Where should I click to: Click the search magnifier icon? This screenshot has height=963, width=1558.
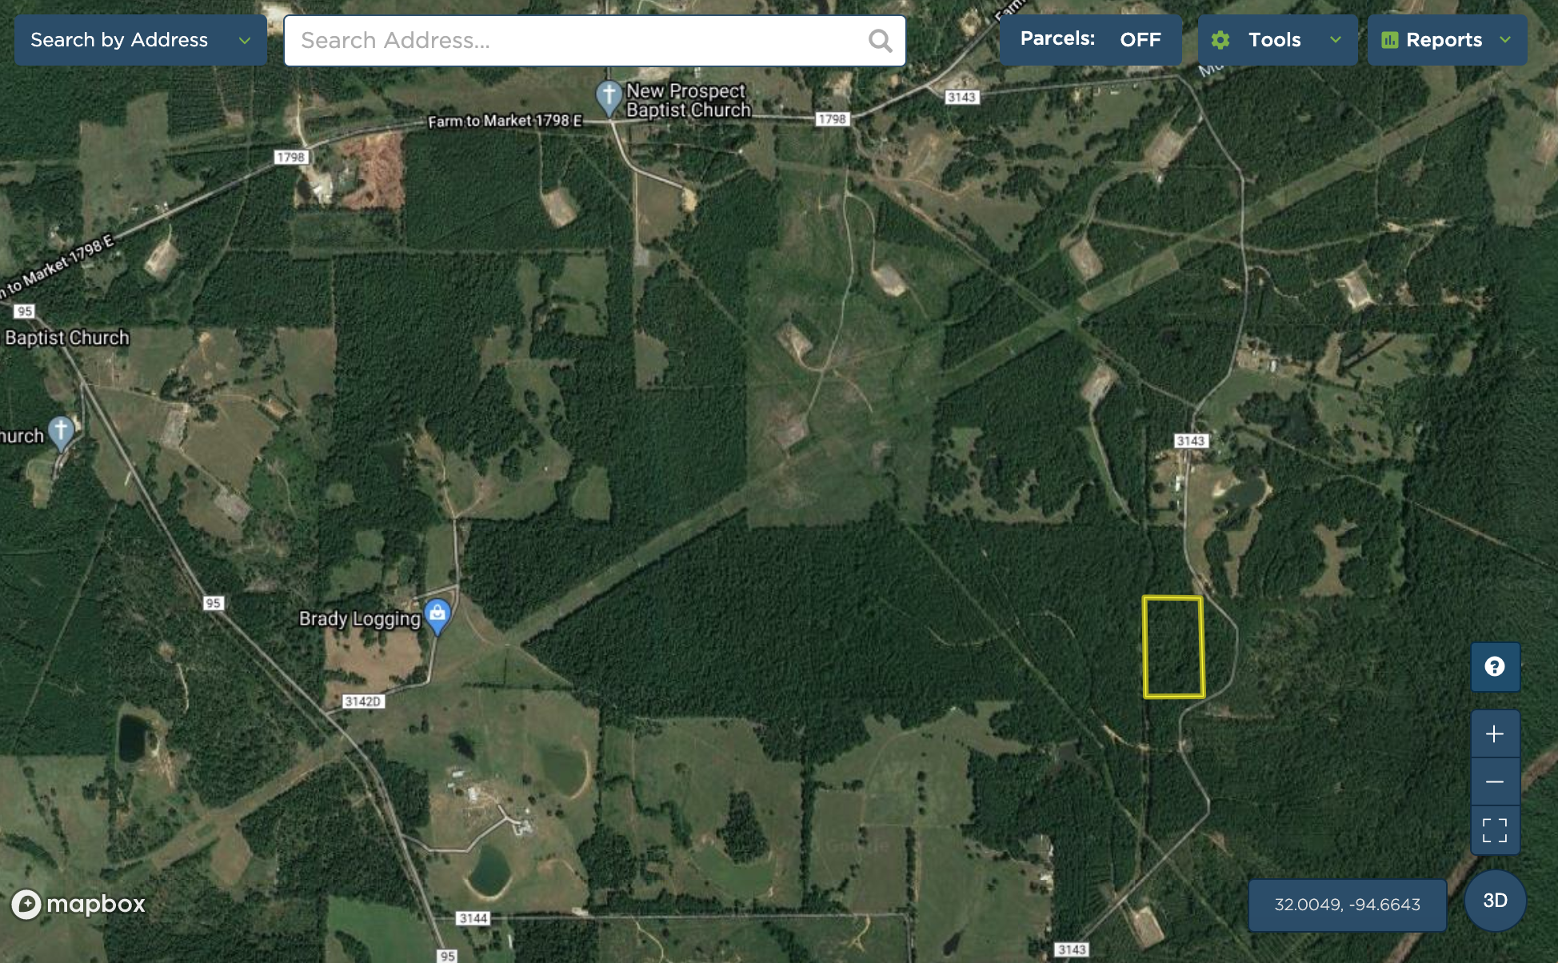(x=880, y=41)
